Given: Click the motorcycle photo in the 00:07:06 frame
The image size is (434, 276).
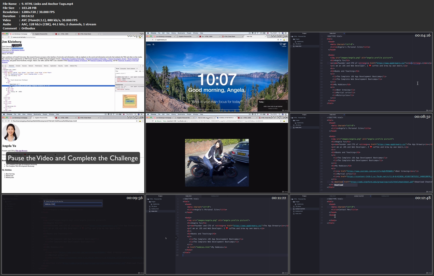Looking at the screenshot, I should point(217,163).
